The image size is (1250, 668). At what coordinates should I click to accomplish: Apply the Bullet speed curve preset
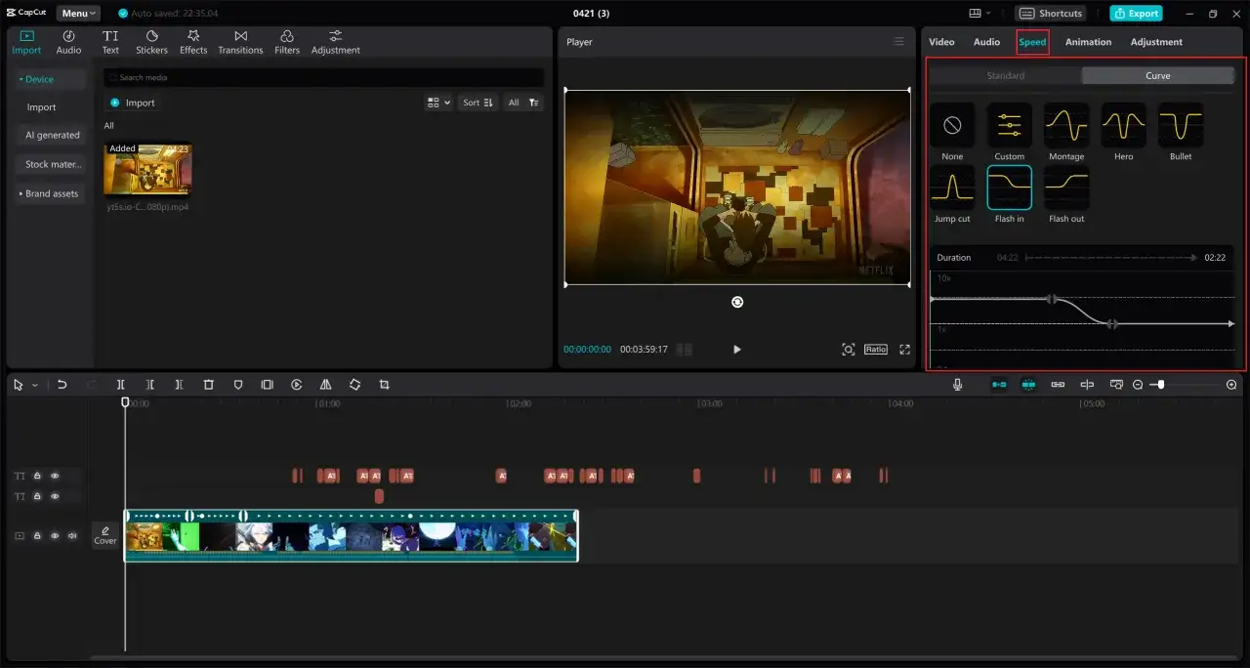1181,125
